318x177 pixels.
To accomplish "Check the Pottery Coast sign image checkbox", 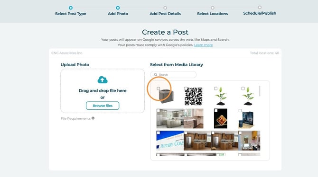I will [159, 133].
